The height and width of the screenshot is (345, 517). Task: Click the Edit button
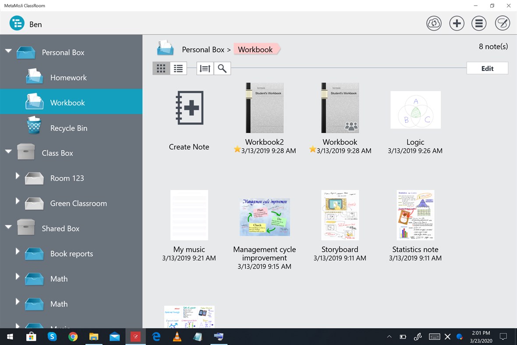[487, 68]
